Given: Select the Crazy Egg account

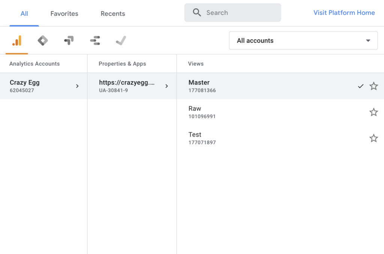Looking at the screenshot, I should [43, 86].
